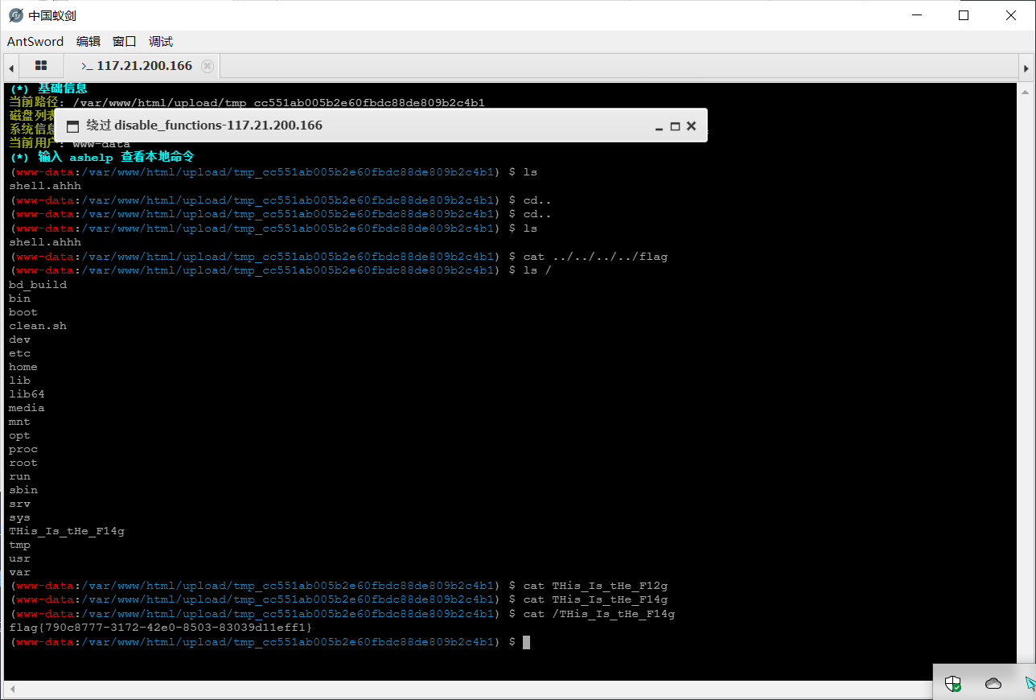
Task: Click the 'cat ../../../../flag' command line
Action: pyautogui.click(x=339, y=257)
